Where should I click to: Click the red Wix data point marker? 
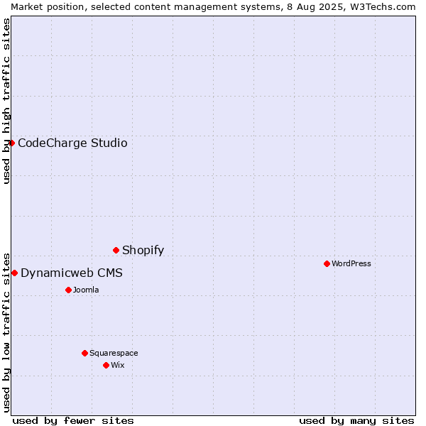pyautogui.click(x=106, y=366)
